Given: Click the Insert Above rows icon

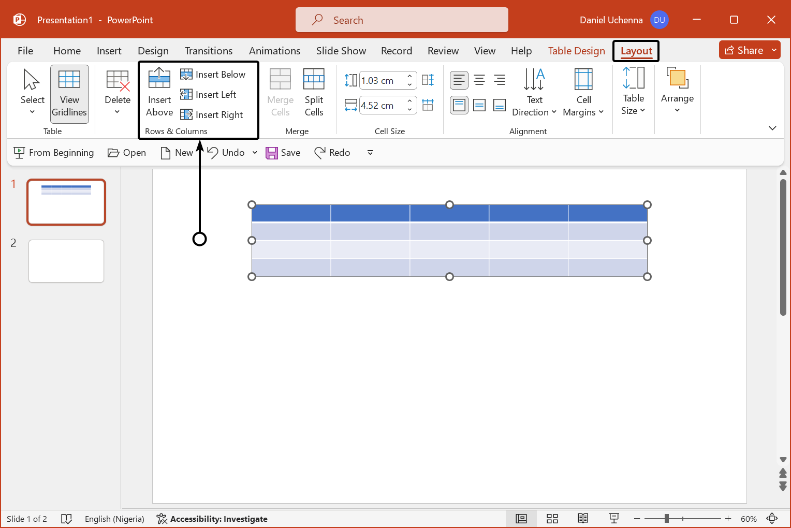Looking at the screenshot, I should tap(159, 79).
